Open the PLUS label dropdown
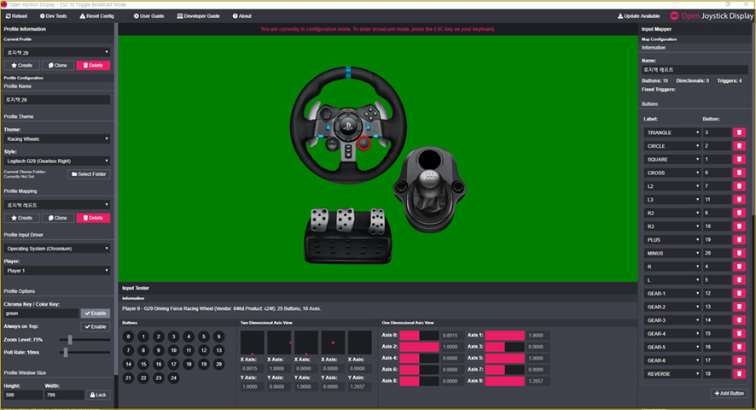Image resolution: width=756 pixels, height=410 pixels. click(672, 239)
